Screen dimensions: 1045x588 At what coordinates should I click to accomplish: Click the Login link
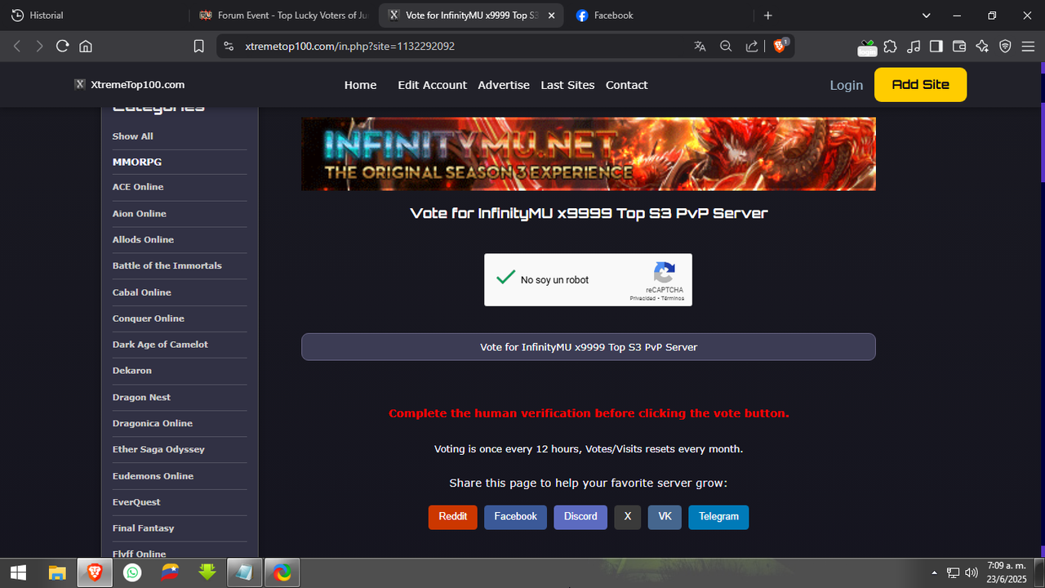click(x=846, y=85)
